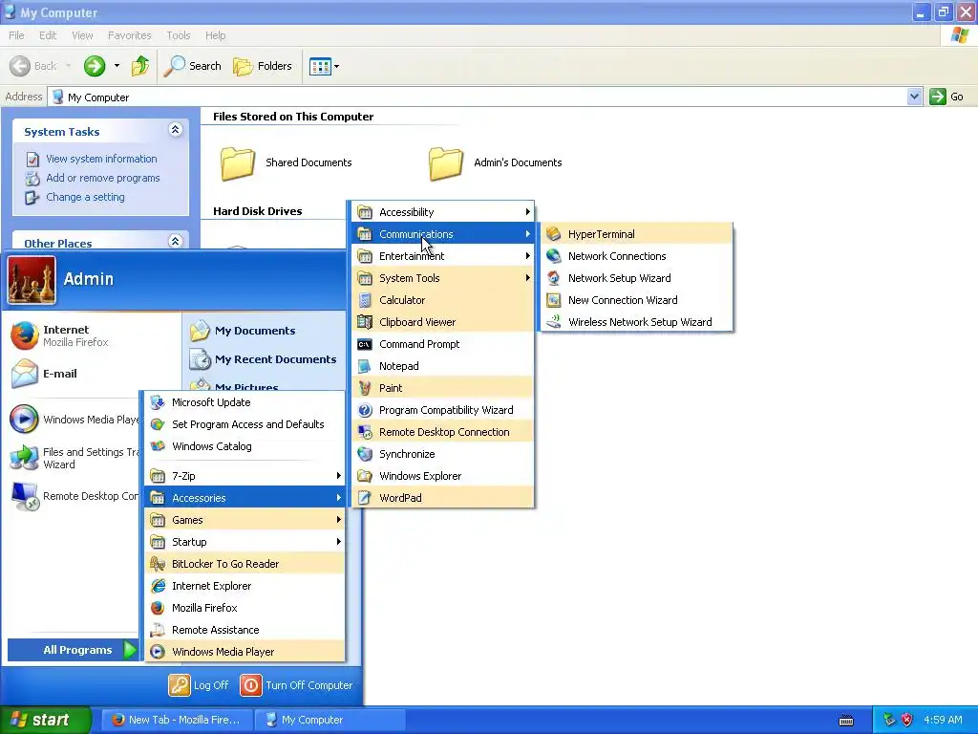Open My Recent Documents in Start menu

(265, 359)
